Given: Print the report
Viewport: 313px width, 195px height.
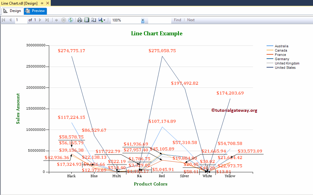Looking at the screenshot, I should point(80,20).
